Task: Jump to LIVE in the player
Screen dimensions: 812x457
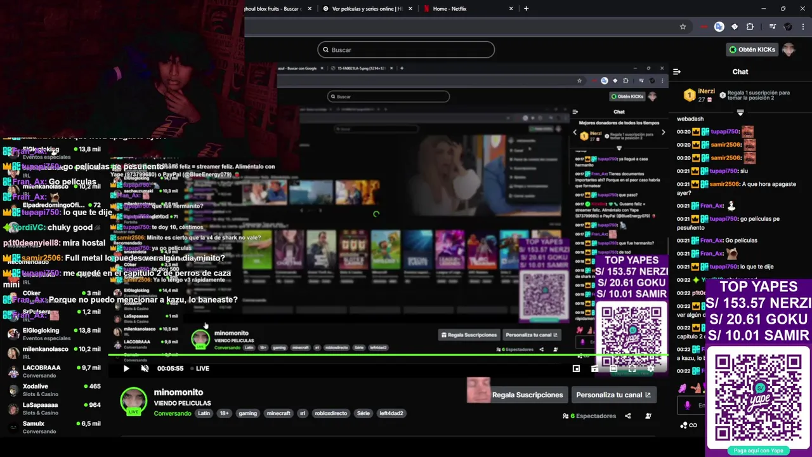Action: (199, 368)
